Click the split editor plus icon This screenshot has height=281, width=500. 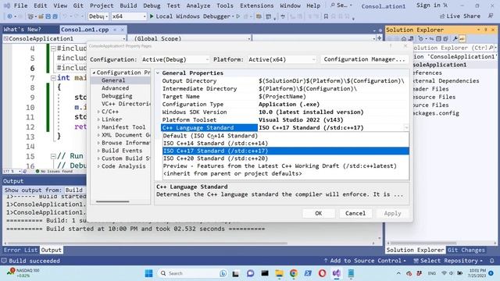tap(379, 38)
